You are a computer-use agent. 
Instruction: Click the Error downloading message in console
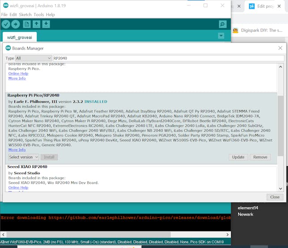point(116,218)
